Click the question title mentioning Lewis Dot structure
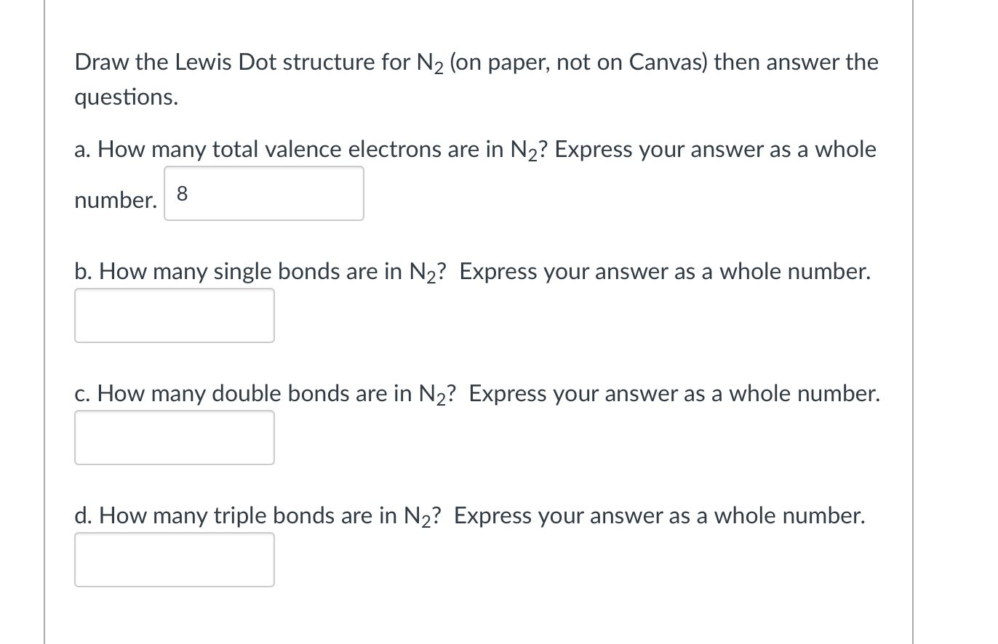This screenshot has height=644, width=998. coord(476,63)
